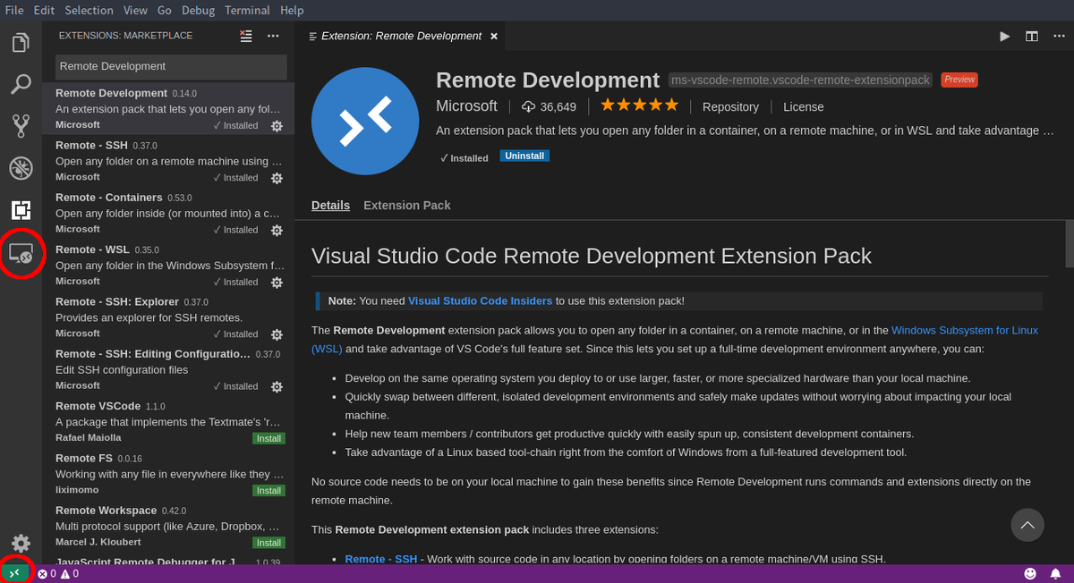Click the large Remote Development extension logo
The image size is (1074, 583).
pos(365,121)
